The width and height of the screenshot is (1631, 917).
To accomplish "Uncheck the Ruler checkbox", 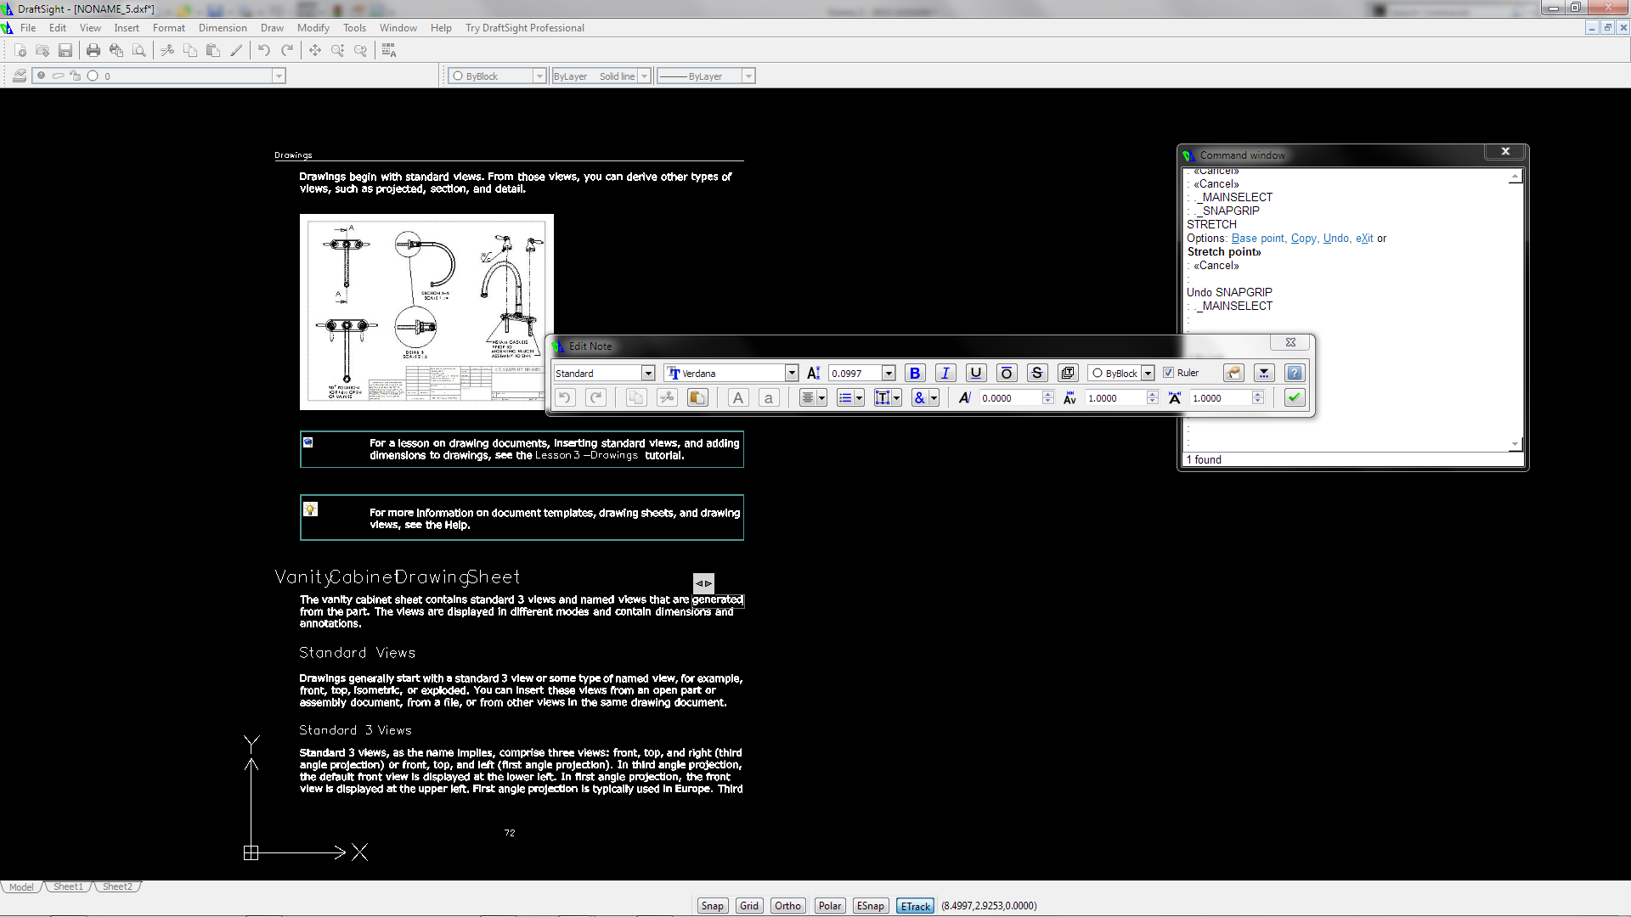I will click(x=1169, y=373).
